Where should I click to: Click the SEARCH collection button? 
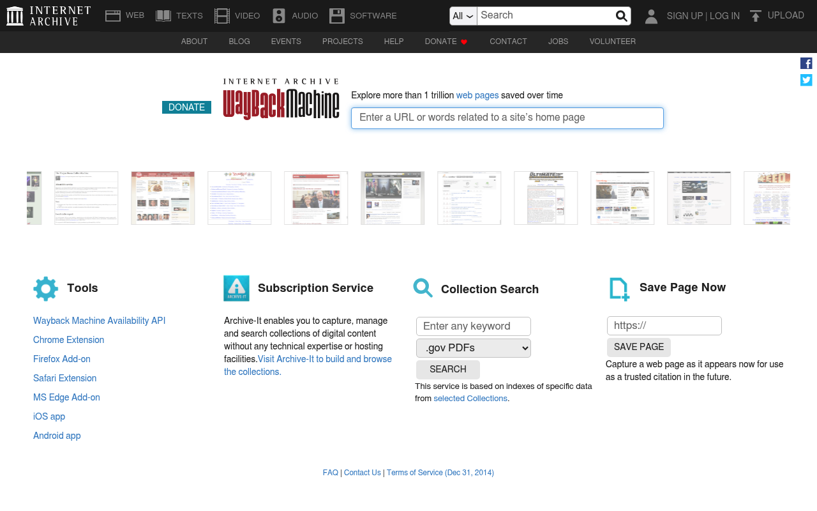pos(448,370)
